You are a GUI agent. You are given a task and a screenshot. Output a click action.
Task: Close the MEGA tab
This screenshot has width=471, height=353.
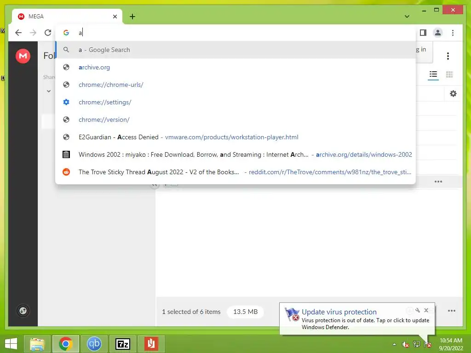(115, 17)
